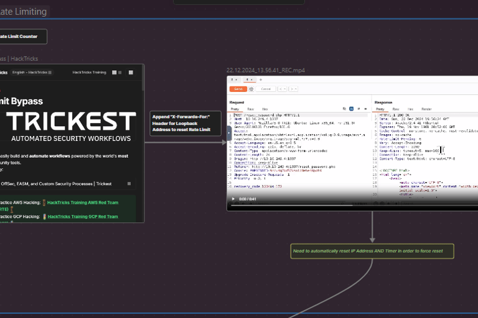This screenshot has width=478, height=318.
Task: Select the Response pane Hex tab
Action: [x=410, y=109]
